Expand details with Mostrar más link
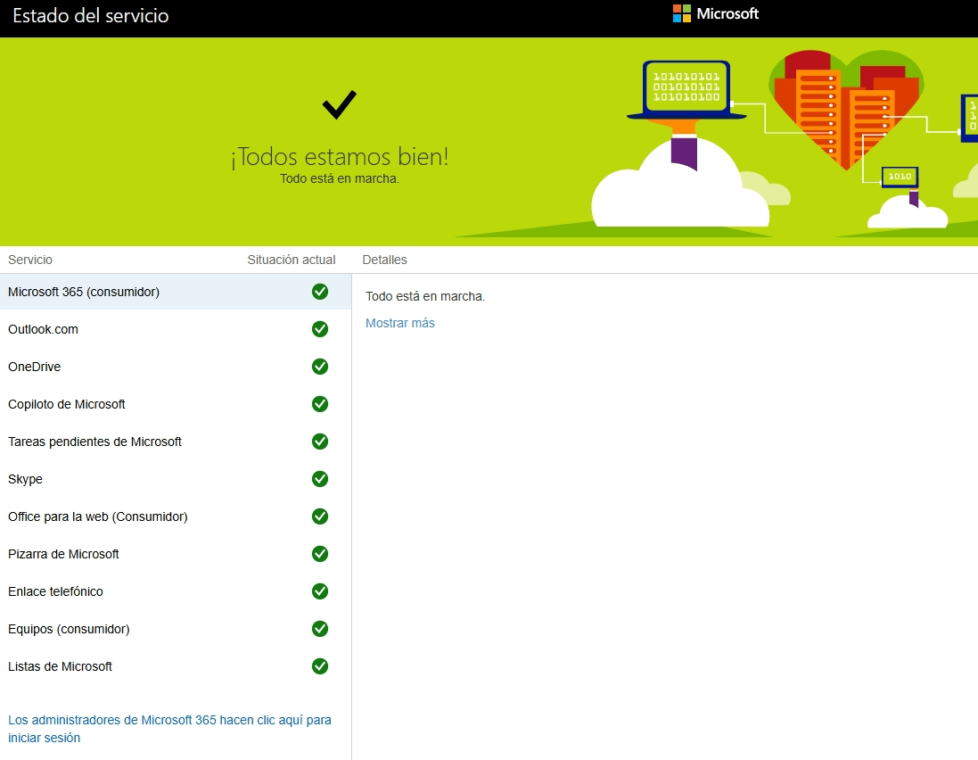Image resolution: width=978 pixels, height=760 pixels. point(399,323)
